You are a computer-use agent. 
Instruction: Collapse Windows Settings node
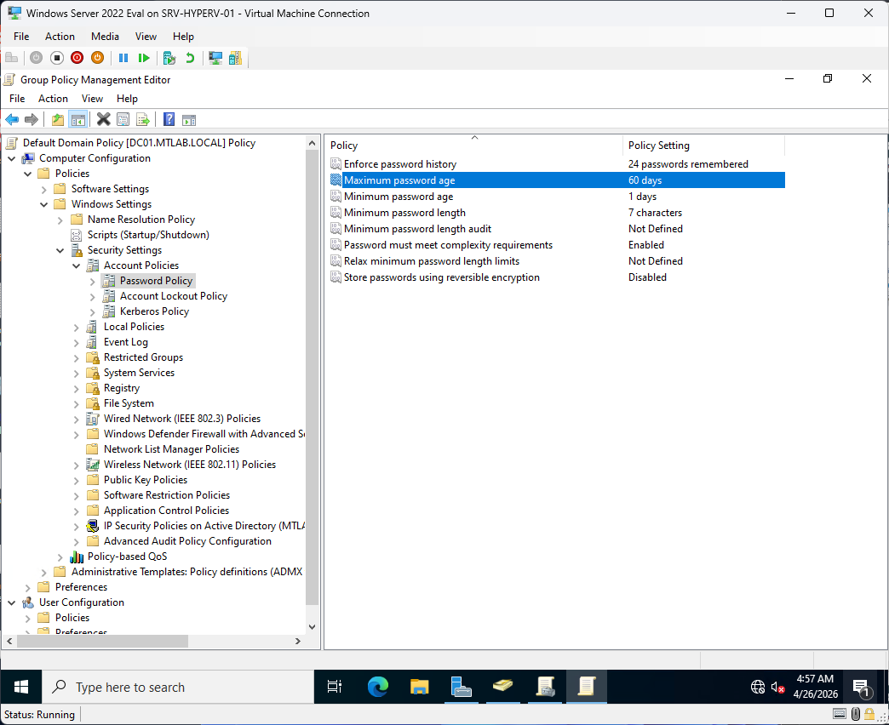point(44,204)
